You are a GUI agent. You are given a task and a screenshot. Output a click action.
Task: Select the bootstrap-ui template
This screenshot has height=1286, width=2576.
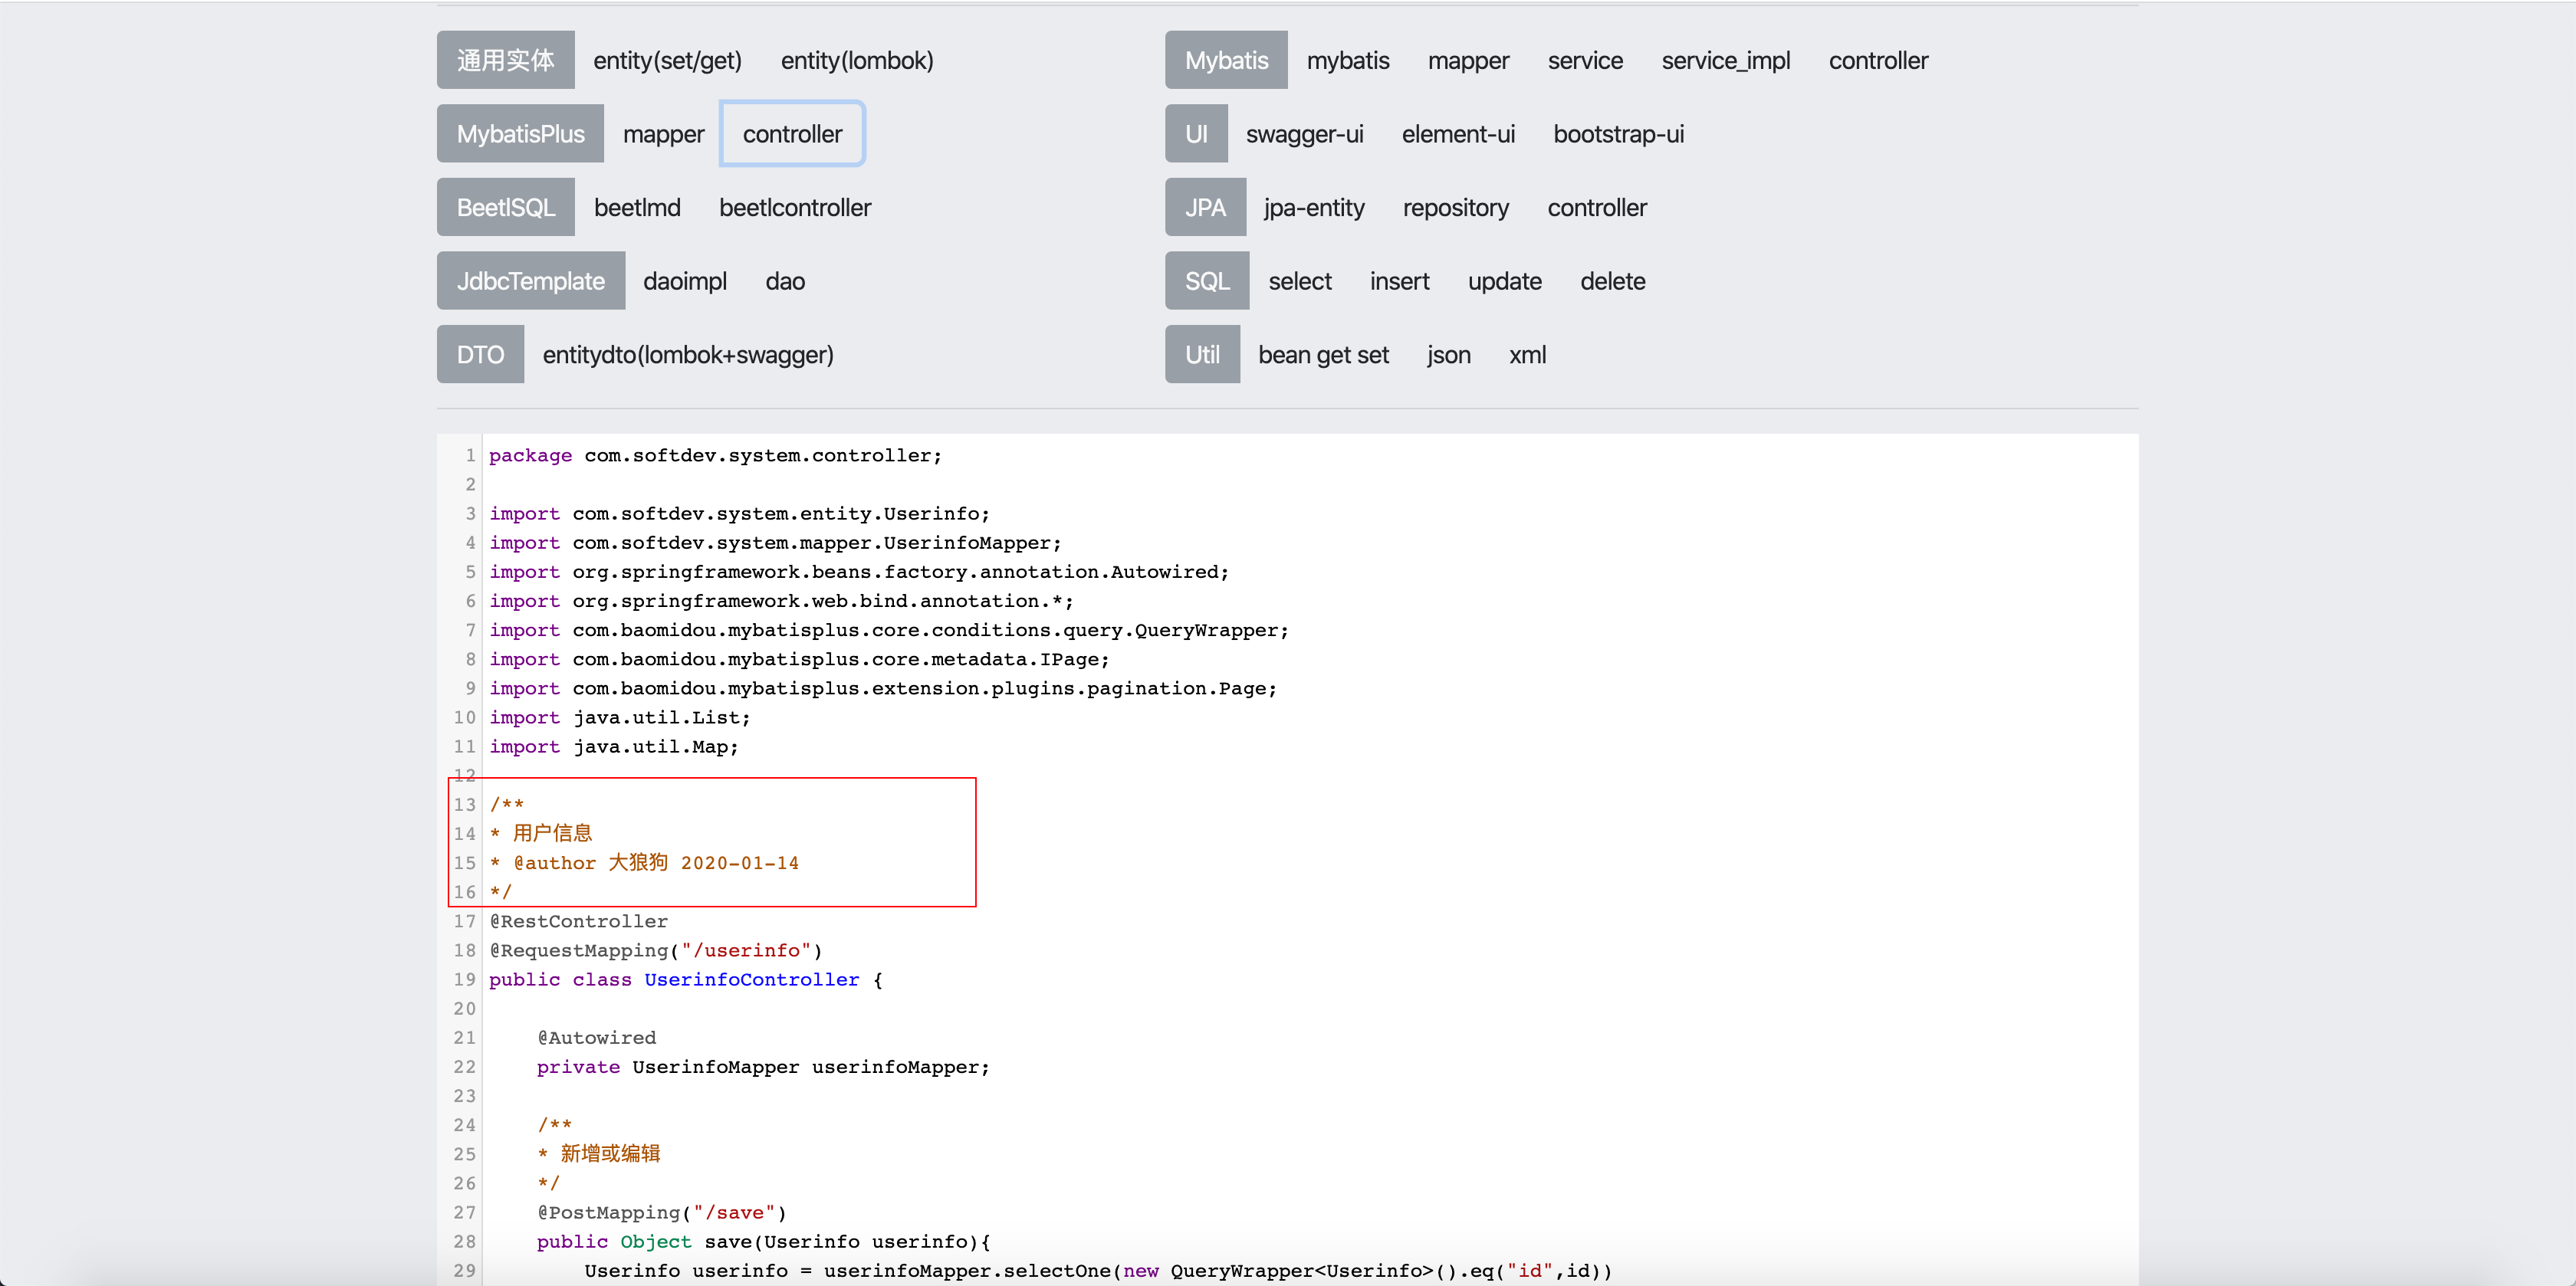click(1618, 134)
